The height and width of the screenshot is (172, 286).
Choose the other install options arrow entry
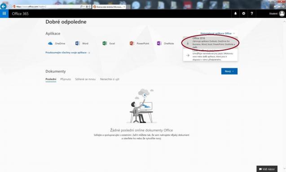211,55
